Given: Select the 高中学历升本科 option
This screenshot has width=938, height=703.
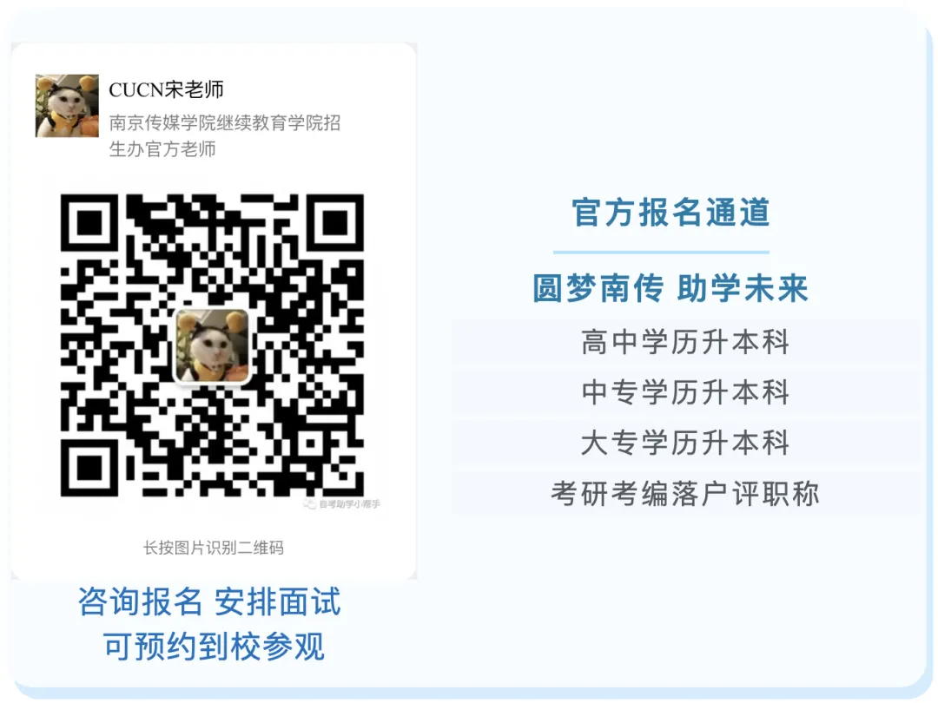Looking at the screenshot, I should 685,342.
